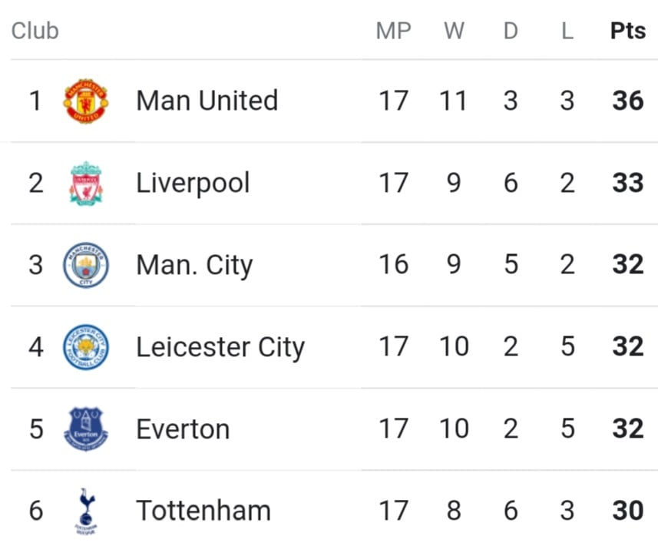Open the Everton team name
This screenshot has height=546, width=658.
click(x=183, y=429)
